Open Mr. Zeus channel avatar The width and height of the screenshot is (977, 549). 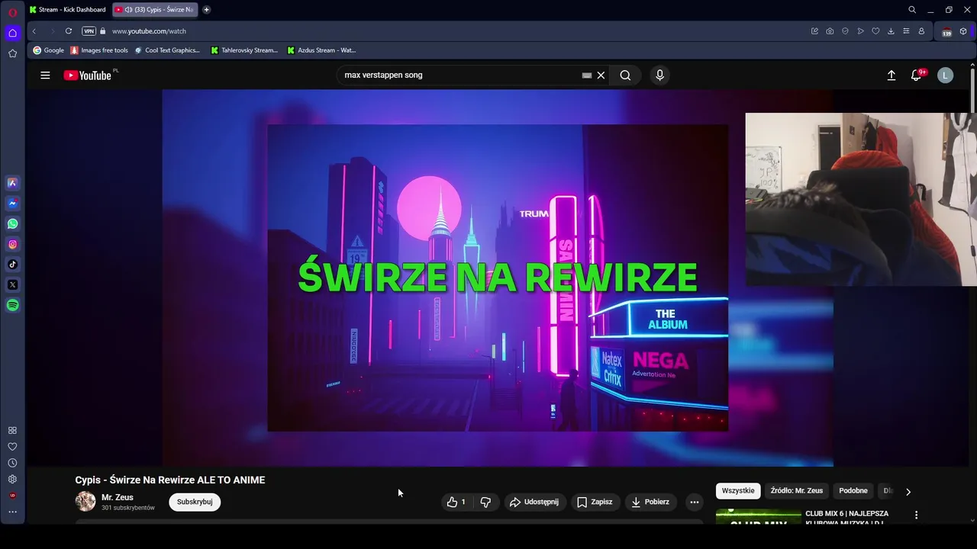click(85, 502)
